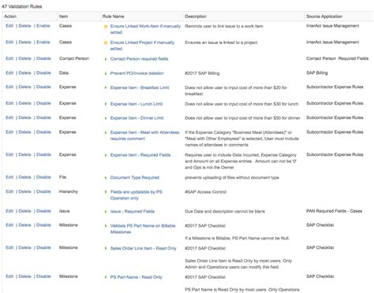374x293 pixels.
Task: Select the '47 Validation Rules' heading text
Action: click(x=21, y=6)
